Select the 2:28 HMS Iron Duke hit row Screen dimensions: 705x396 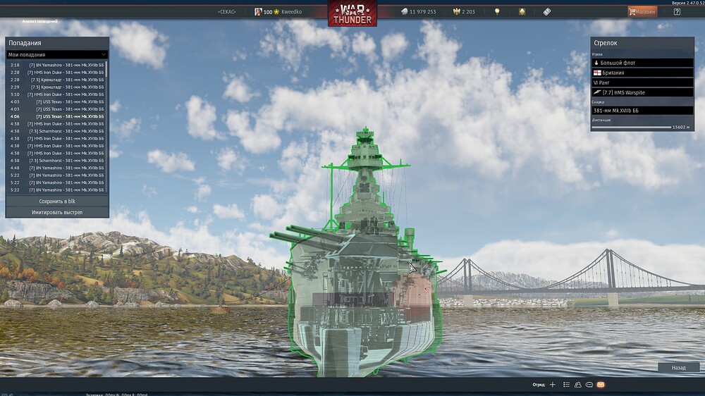[x=56, y=73]
